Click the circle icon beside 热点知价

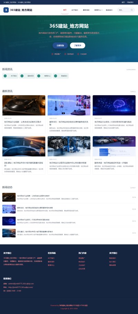click(x=65, y=54)
